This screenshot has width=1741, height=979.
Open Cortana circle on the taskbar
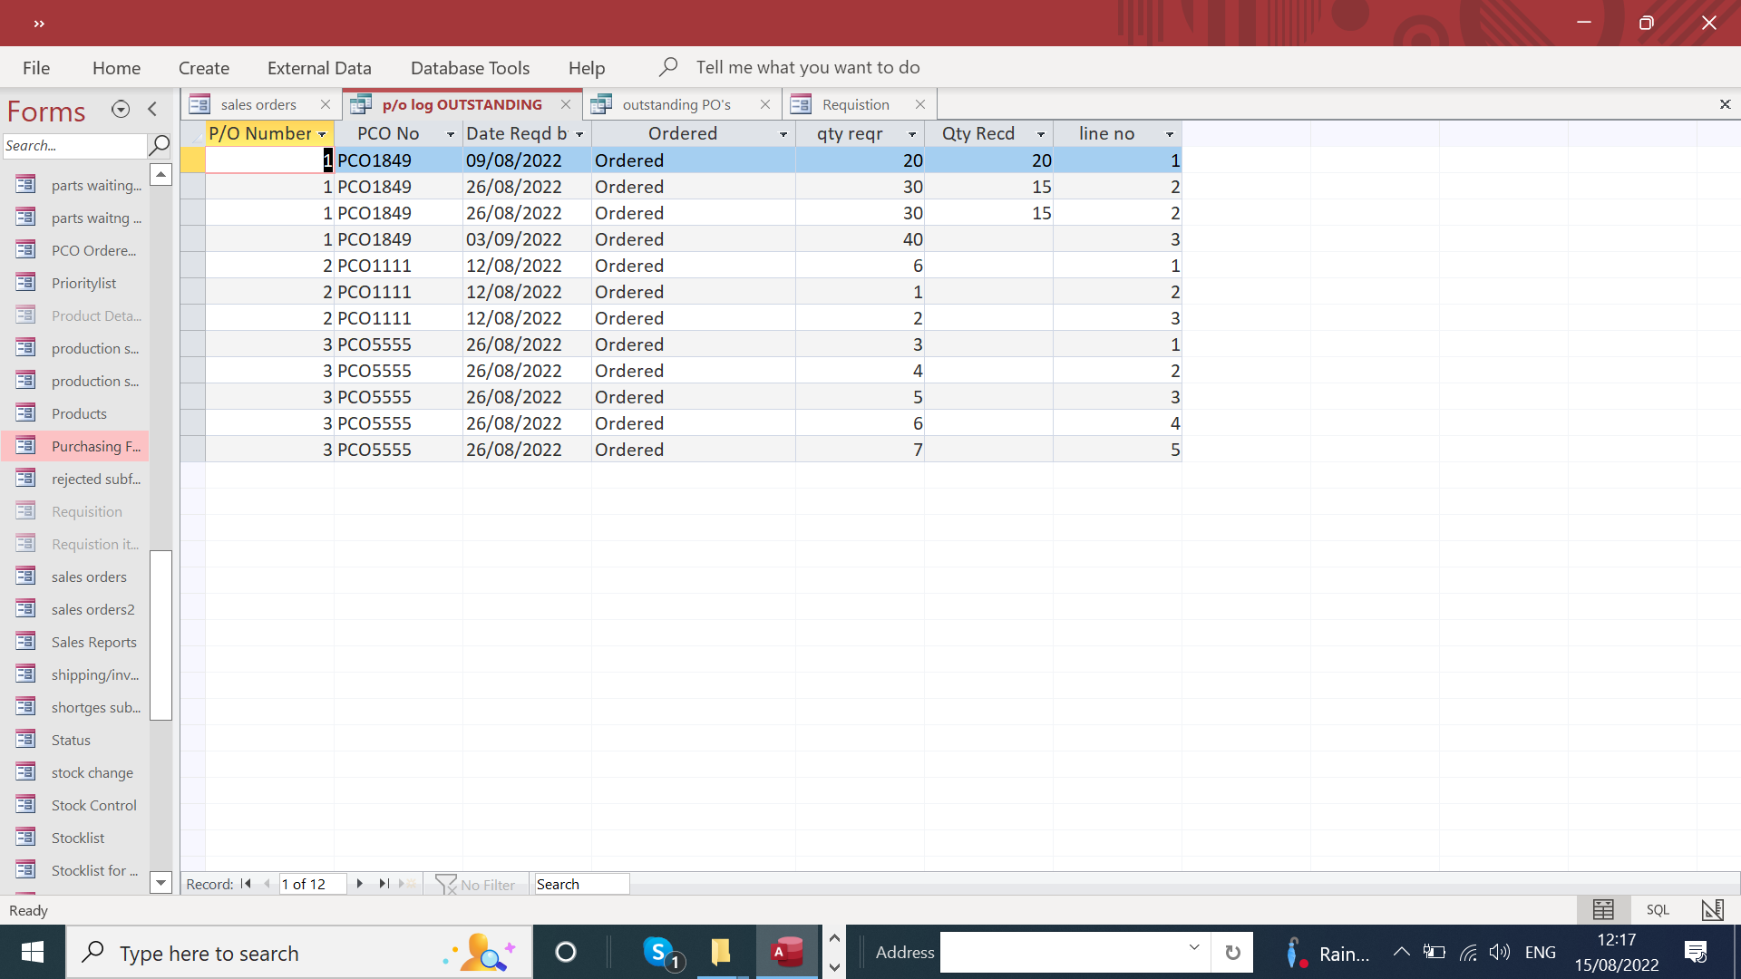[x=566, y=953]
